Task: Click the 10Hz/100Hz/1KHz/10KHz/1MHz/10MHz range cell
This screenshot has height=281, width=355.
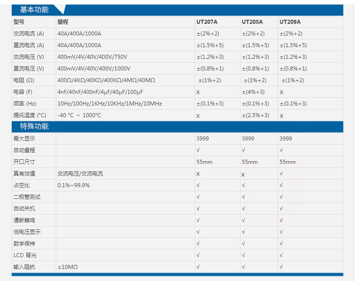Action: (110, 104)
